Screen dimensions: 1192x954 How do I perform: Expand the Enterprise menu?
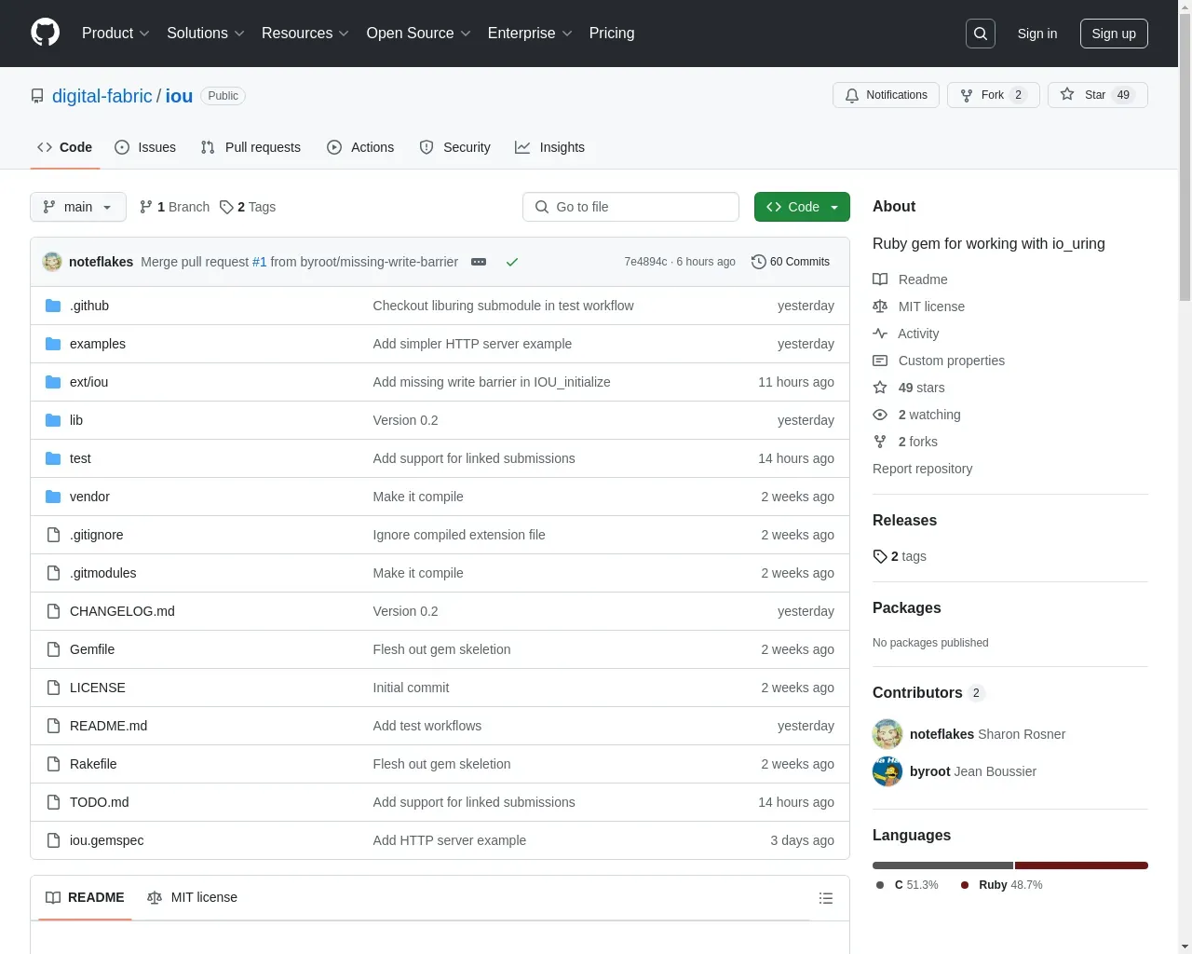click(530, 33)
